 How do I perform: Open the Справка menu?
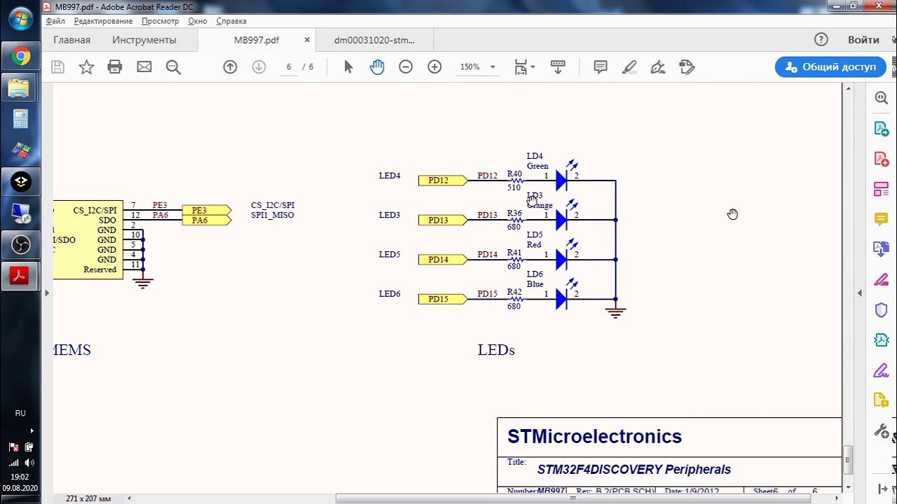[231, 21]
